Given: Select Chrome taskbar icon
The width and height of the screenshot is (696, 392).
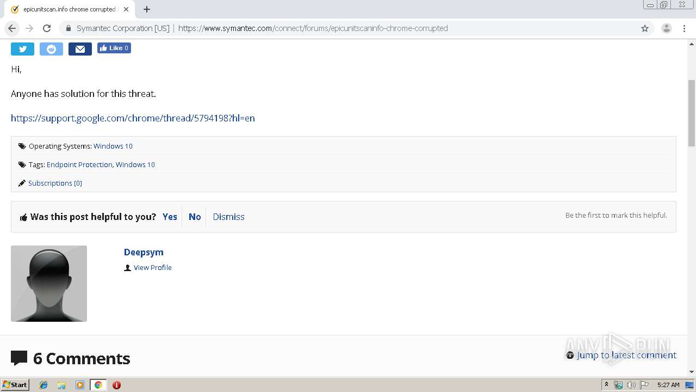Looking at the screenshot, I should [98, 385].
